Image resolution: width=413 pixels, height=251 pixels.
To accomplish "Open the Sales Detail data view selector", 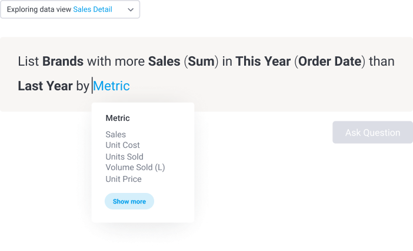I will [x=92, y=10].
